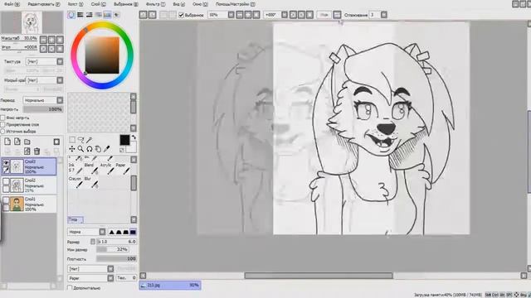Select the Blend brush preset
The image size is (531, 298).
(91, 168)
